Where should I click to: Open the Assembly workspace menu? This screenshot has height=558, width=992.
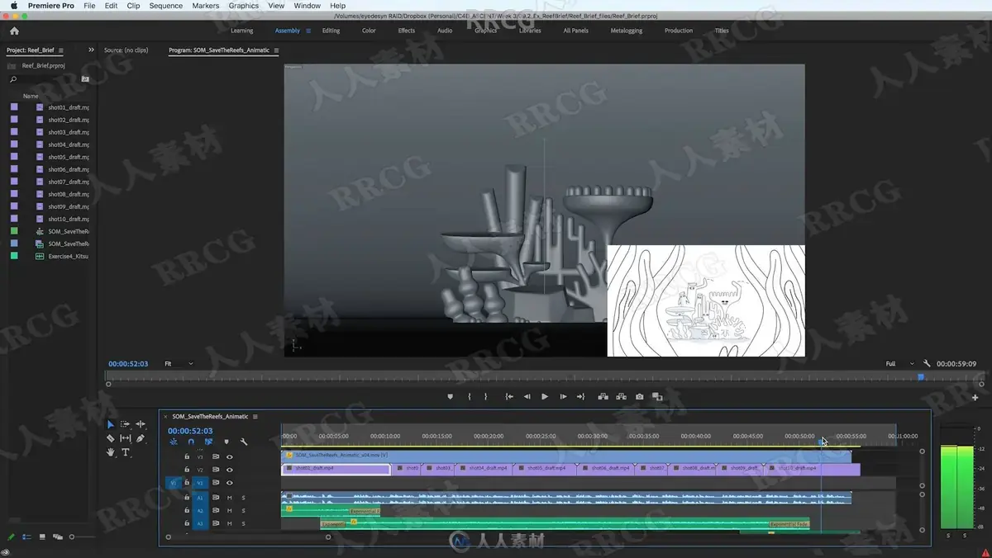coord(308,31)
